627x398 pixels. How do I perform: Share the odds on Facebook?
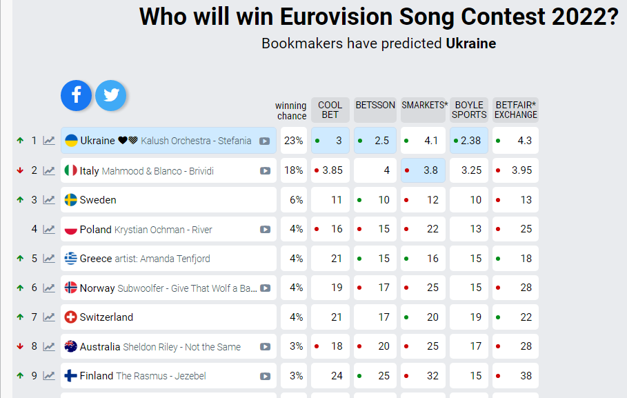tap(76, 95)
